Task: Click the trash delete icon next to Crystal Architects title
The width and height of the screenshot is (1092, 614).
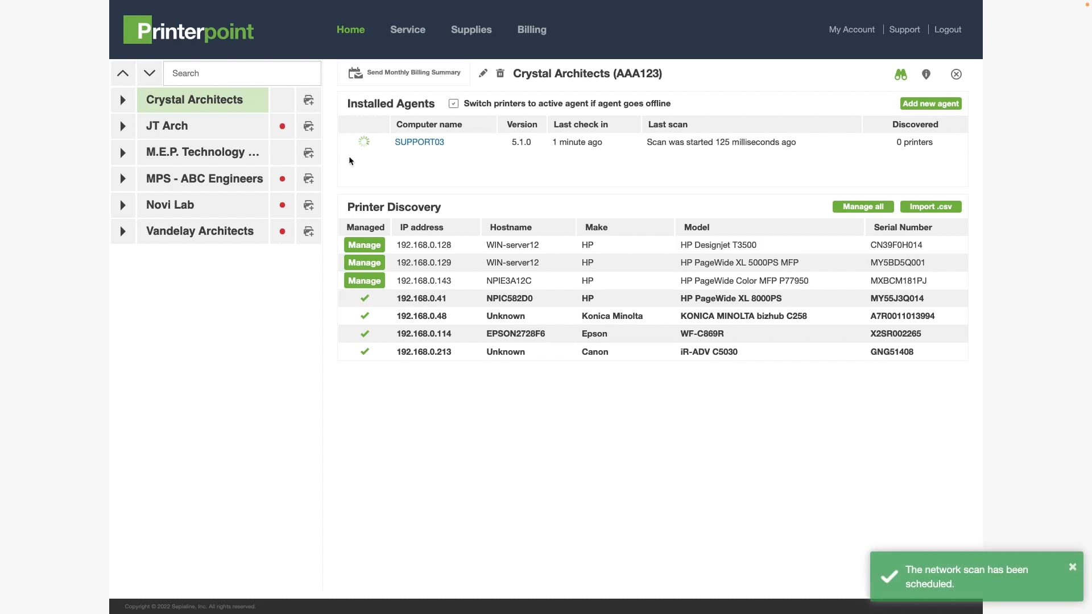Action: 500,73
